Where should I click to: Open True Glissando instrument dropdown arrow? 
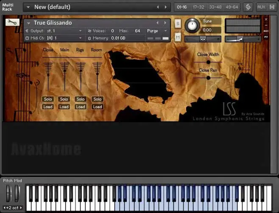click(x=28, y=23)
